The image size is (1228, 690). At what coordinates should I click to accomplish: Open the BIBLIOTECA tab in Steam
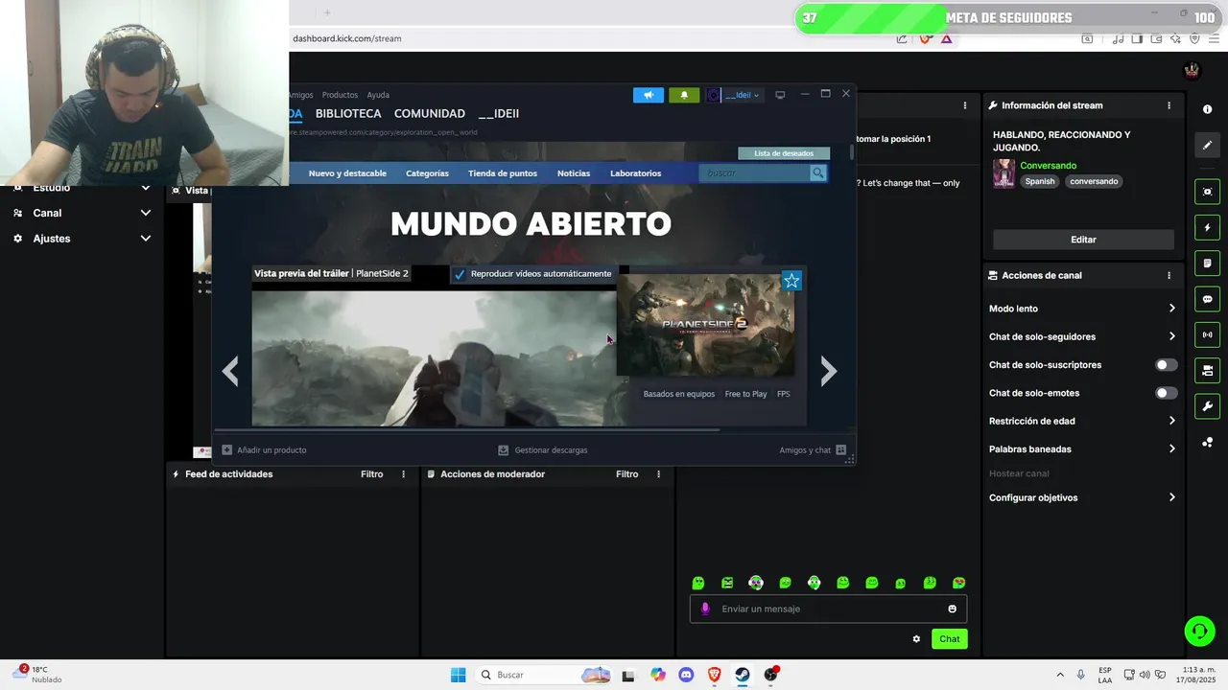coord(348,113)
